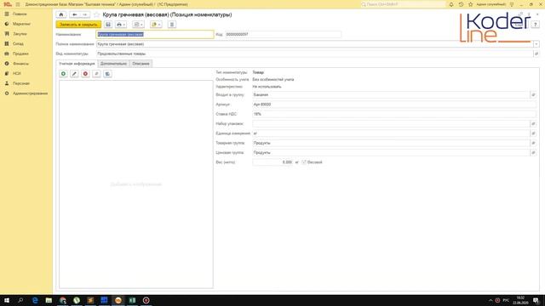Open Edge from the taskbar
The image size is (545, 306).
coord(35,300)
